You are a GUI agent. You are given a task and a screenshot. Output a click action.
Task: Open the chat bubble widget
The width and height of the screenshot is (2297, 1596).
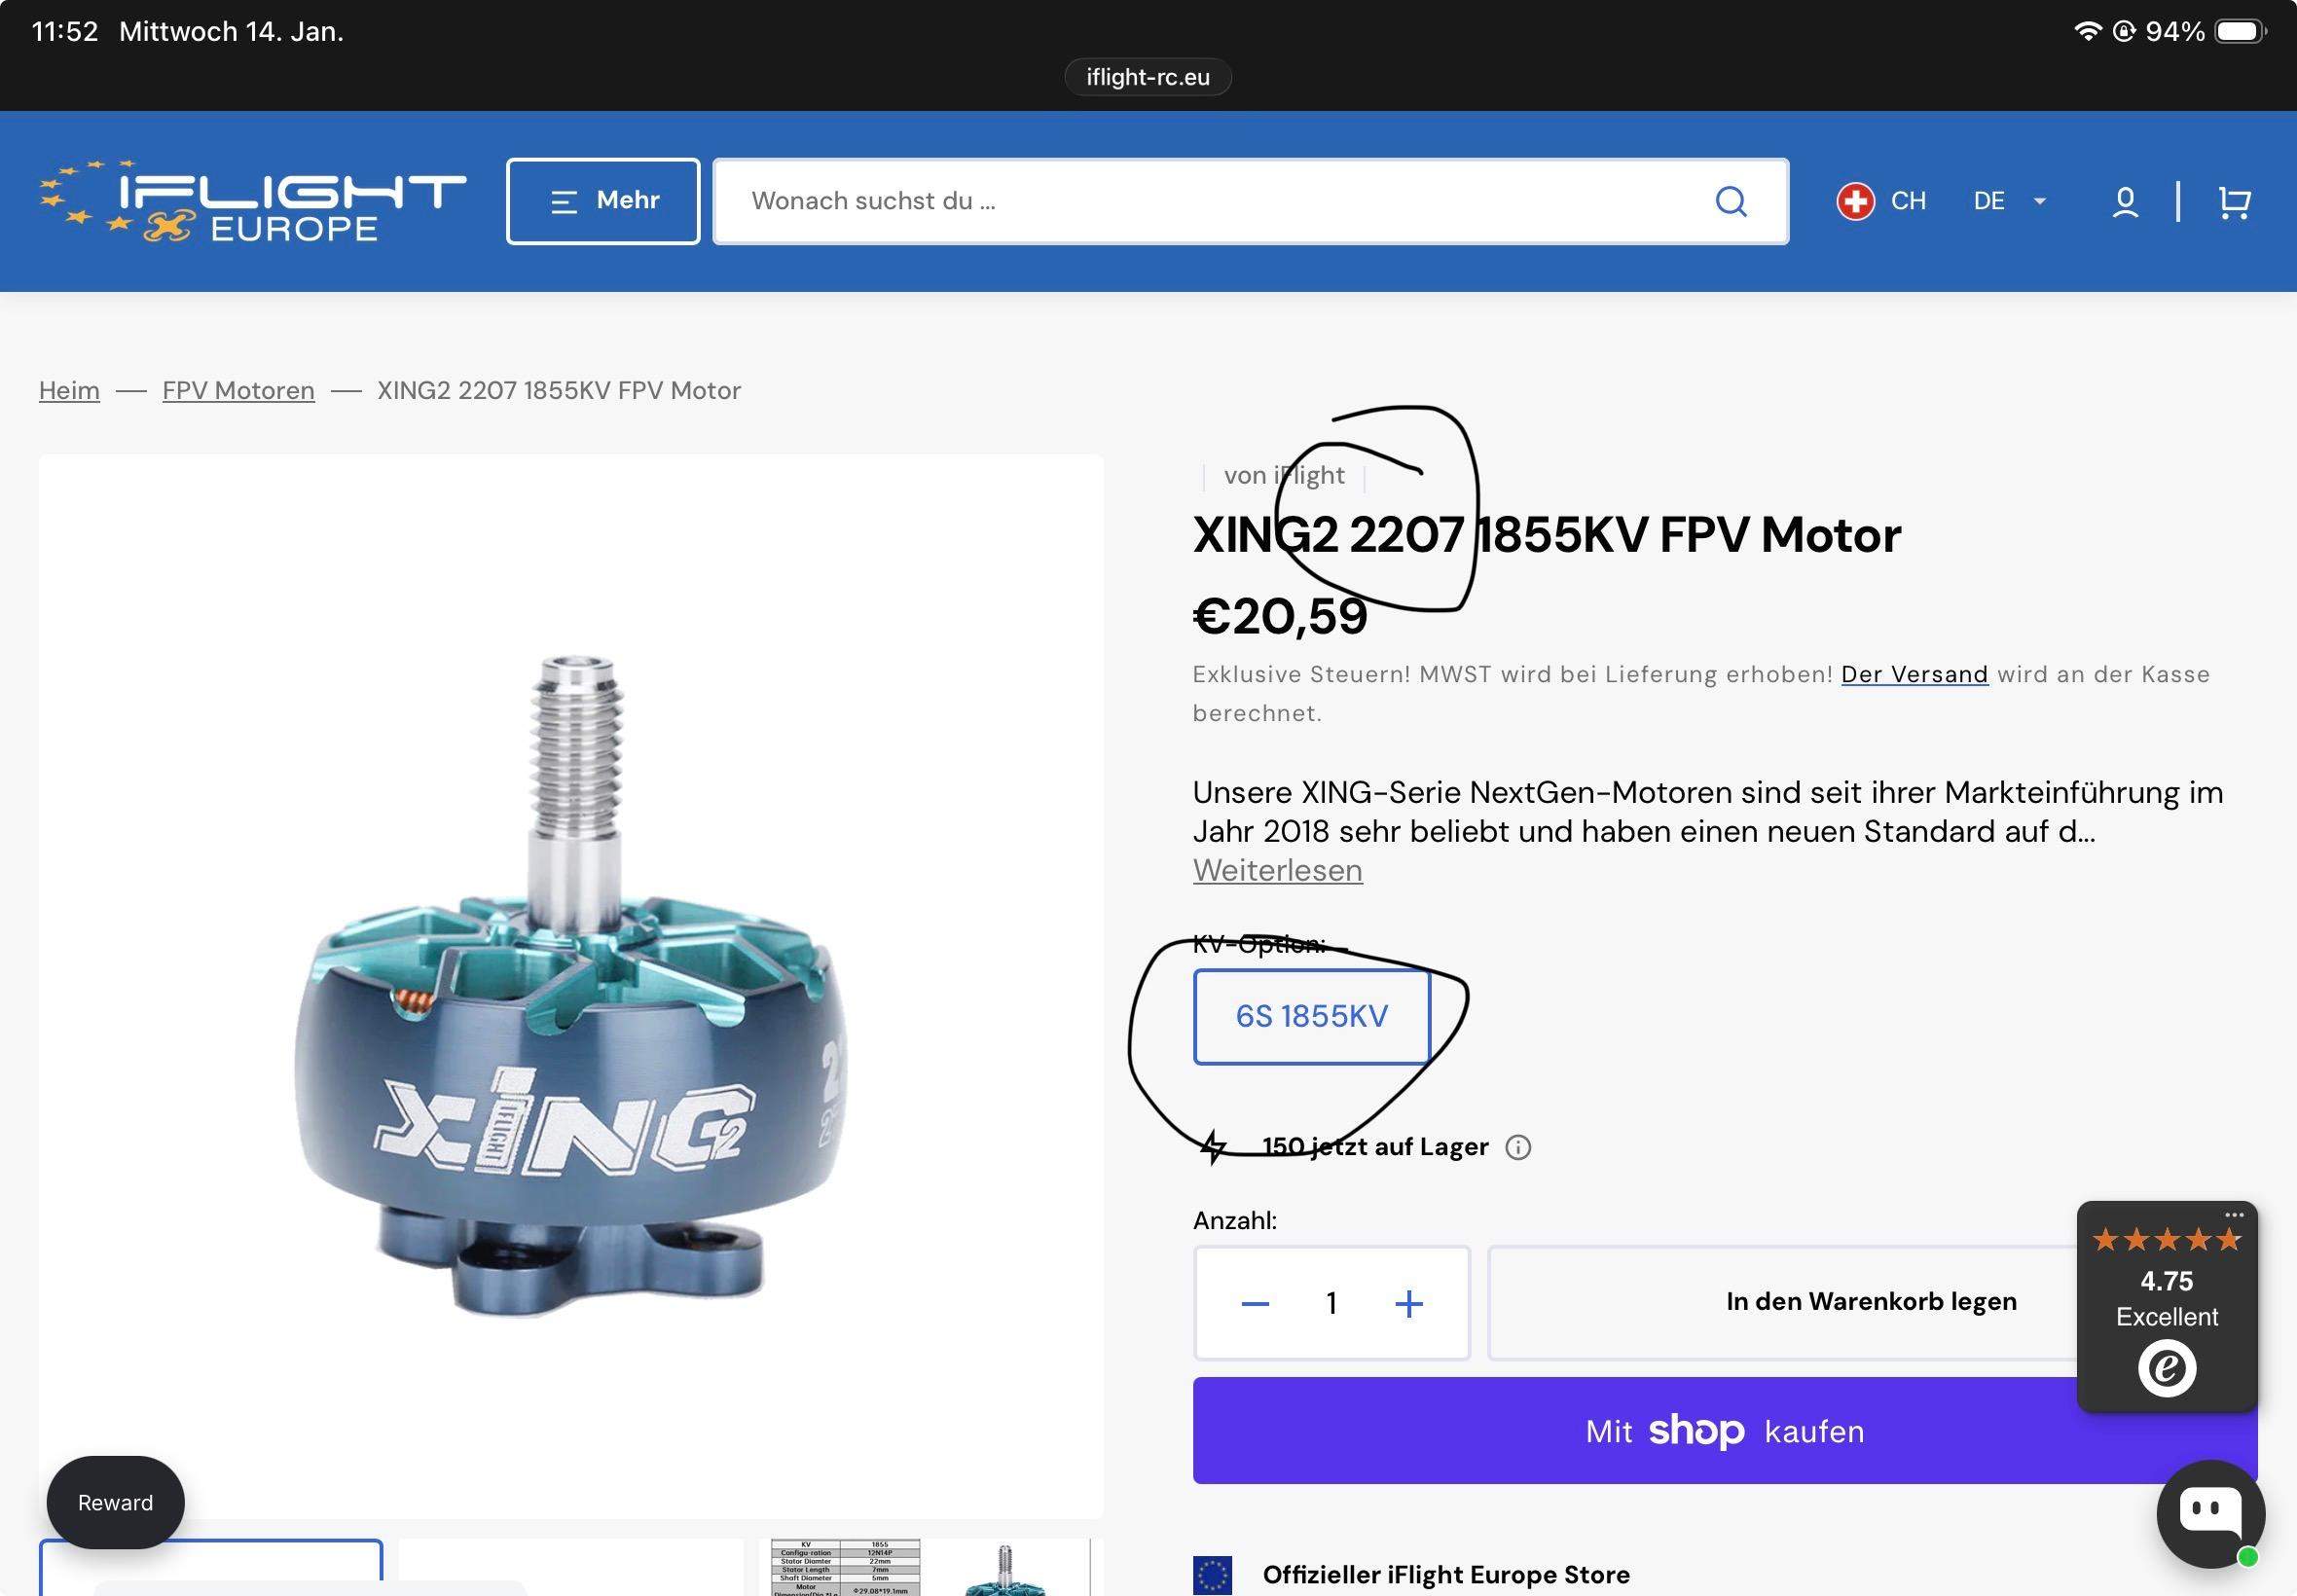2211,1513
